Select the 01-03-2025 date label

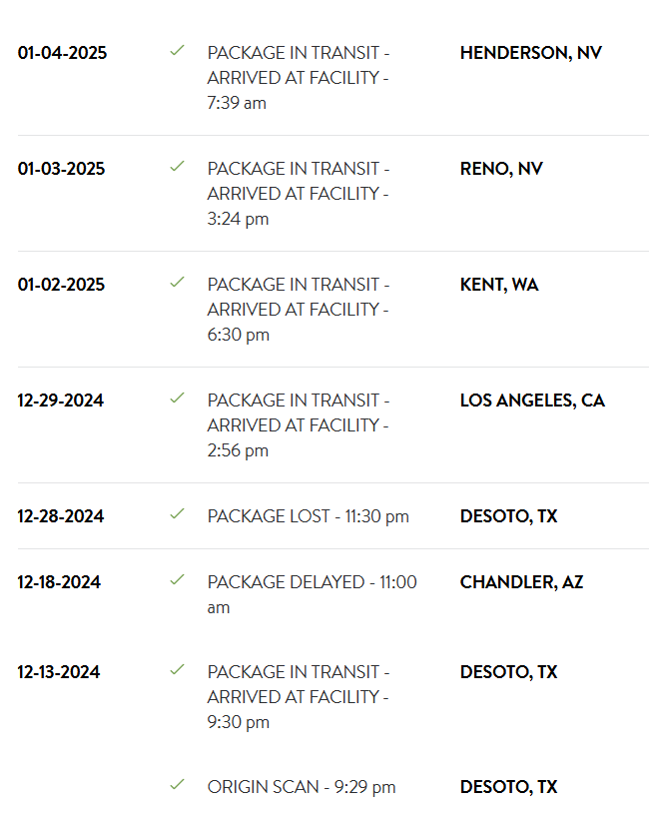[61, 169]
